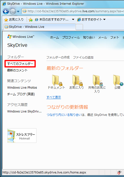
Task: Click the Windows Live logo
Action: tap(21, 37)
